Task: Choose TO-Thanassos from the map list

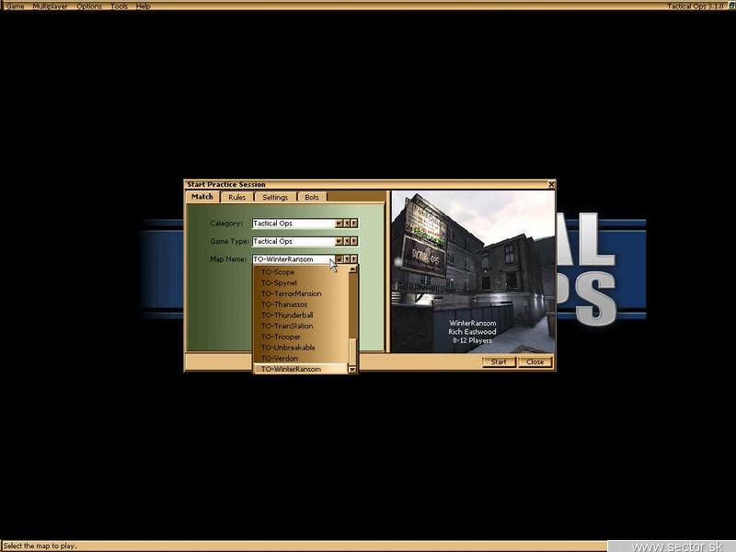Action: pyautogui.click(x=302, y=305)
